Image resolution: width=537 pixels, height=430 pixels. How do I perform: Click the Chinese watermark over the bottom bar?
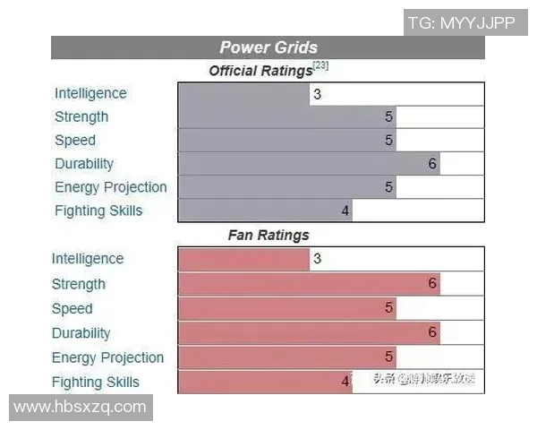pos(423,379)
